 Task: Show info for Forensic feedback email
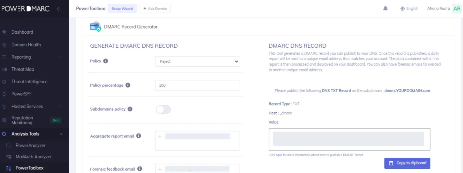coord(140,169)
